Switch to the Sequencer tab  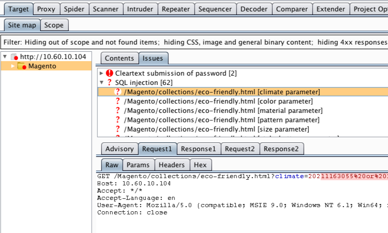[215, 9]
